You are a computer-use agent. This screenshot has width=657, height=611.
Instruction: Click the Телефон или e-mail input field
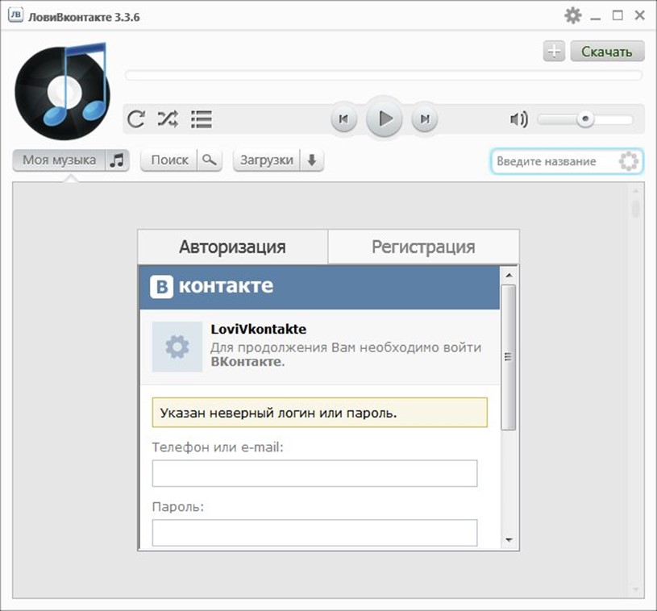[x=314, y=473]
